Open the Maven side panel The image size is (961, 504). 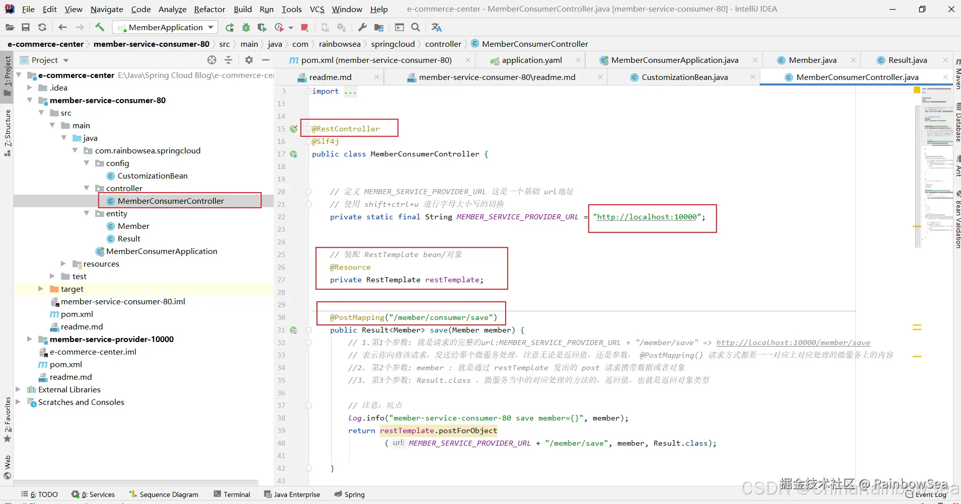(957, 74)
